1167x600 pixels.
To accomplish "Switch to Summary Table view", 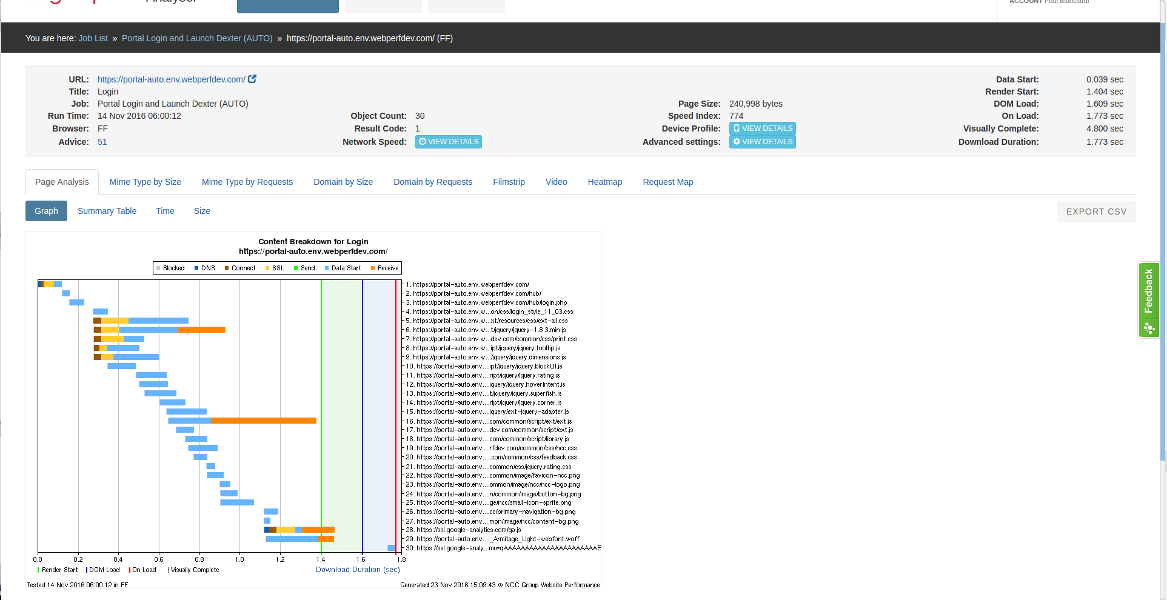I will pyautogui.click(x=107, y=211).
